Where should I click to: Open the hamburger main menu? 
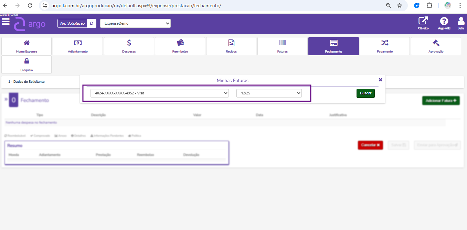coord(6,22)
